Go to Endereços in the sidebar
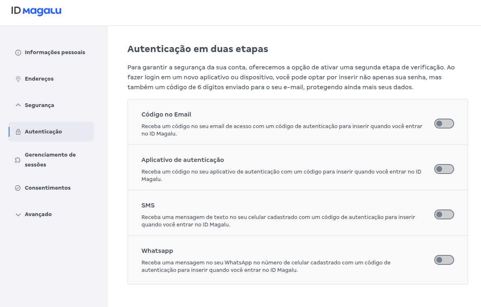The width and height of the screenshot is (481, 307). pos(39,79)
